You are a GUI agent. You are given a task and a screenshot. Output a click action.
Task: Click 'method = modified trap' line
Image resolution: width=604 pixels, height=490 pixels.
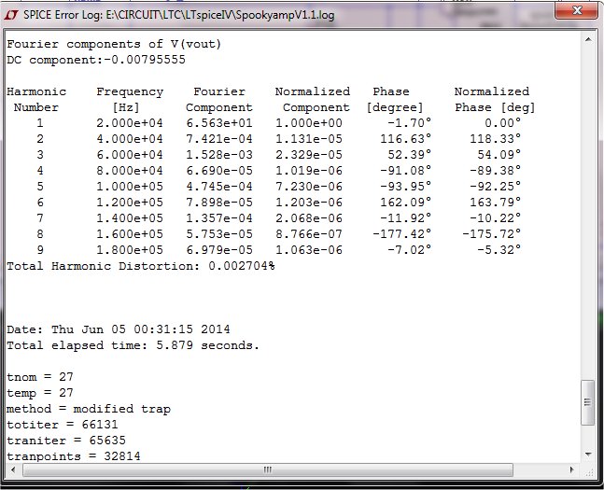pos(89,409)
